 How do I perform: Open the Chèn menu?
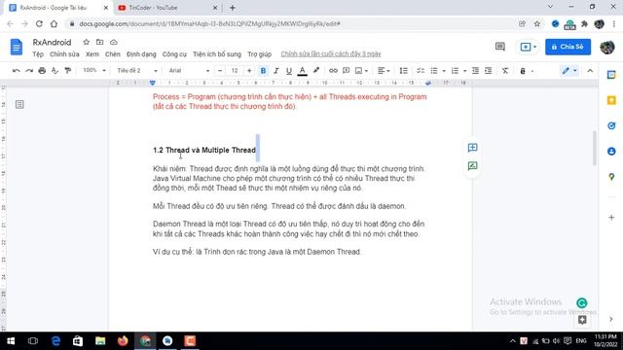113,54
